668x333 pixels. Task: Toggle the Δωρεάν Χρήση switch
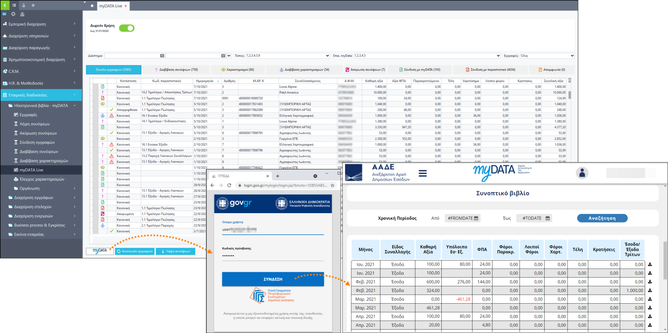pos(127,28)
